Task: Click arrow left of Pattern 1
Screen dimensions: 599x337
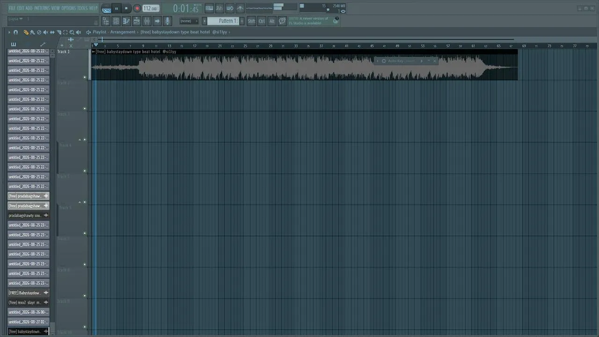Action: pos(205,21)
